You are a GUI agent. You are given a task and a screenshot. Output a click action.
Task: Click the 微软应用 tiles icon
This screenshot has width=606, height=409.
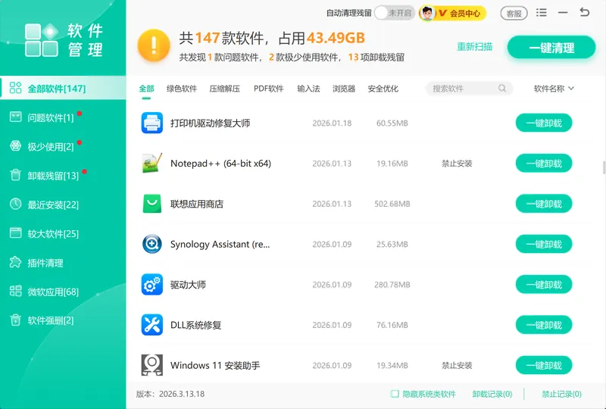point(15,291)
